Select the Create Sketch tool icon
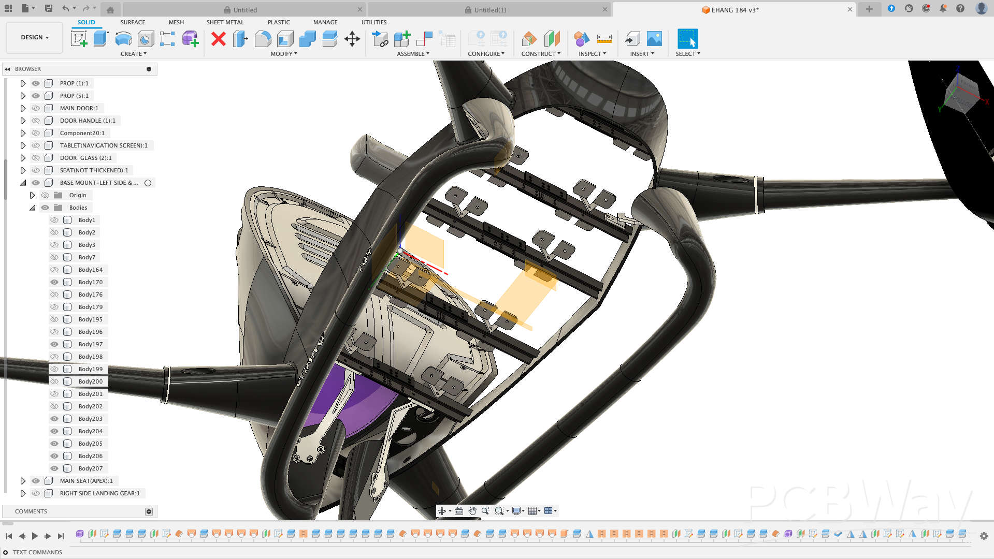The image size is (994, 559). click(79, 39)
